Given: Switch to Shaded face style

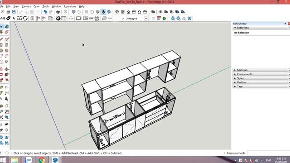Looking at the screenshot, I should coord(98,12).
